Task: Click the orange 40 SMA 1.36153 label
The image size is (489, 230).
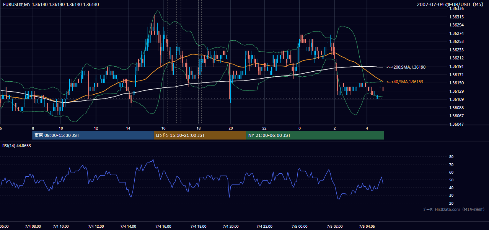Action: 405,82
